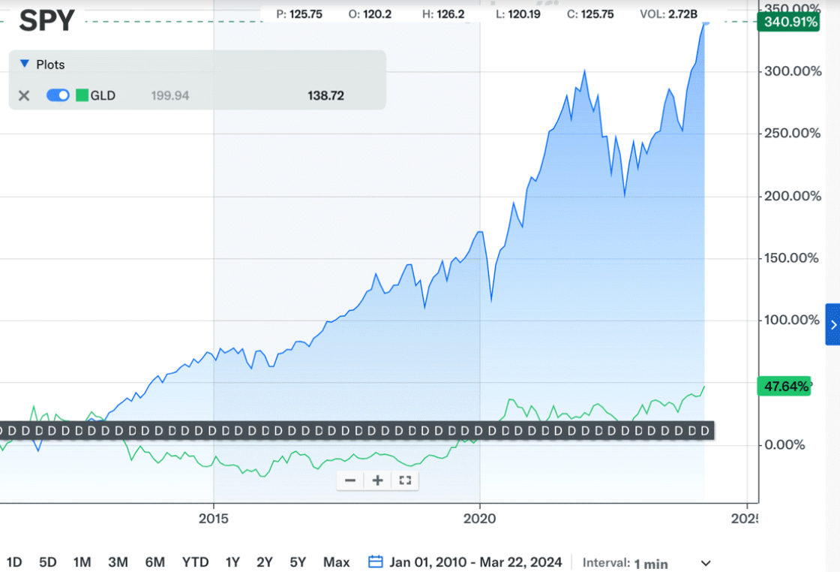Select the 1D time range
840x572 pixels.
click(14, 561)
